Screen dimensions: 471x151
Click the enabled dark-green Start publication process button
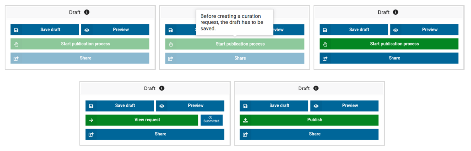(394, 44)
